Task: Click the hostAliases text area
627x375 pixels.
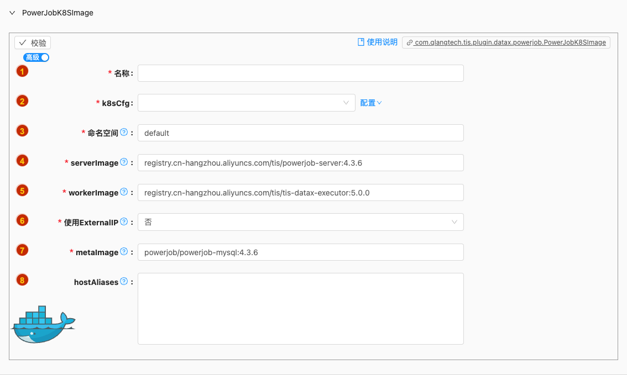Action: pos(300,308)
